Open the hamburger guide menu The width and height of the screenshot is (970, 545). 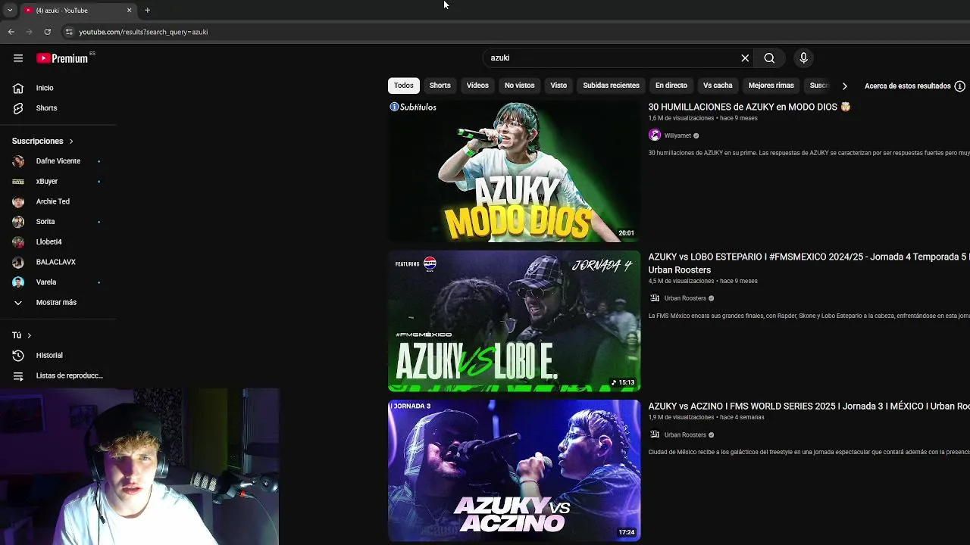pyautogui.click(x=18, y=58)
